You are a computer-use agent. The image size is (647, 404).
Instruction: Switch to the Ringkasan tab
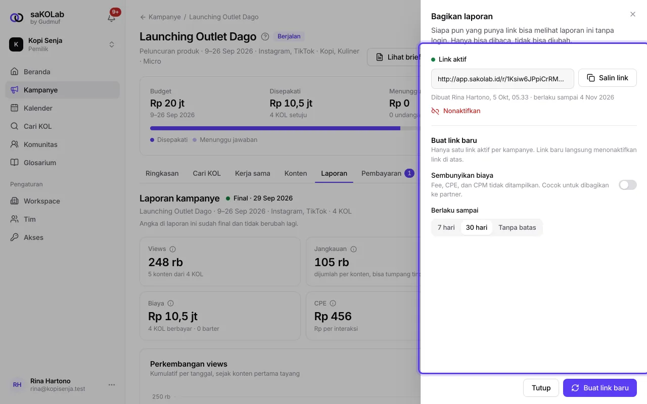coord(162,173)
